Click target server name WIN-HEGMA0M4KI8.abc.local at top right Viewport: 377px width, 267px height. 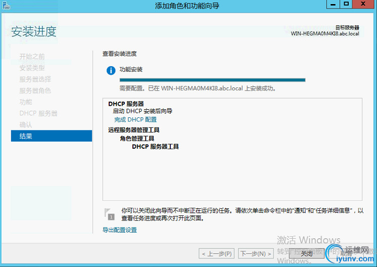tap(325, 33)
